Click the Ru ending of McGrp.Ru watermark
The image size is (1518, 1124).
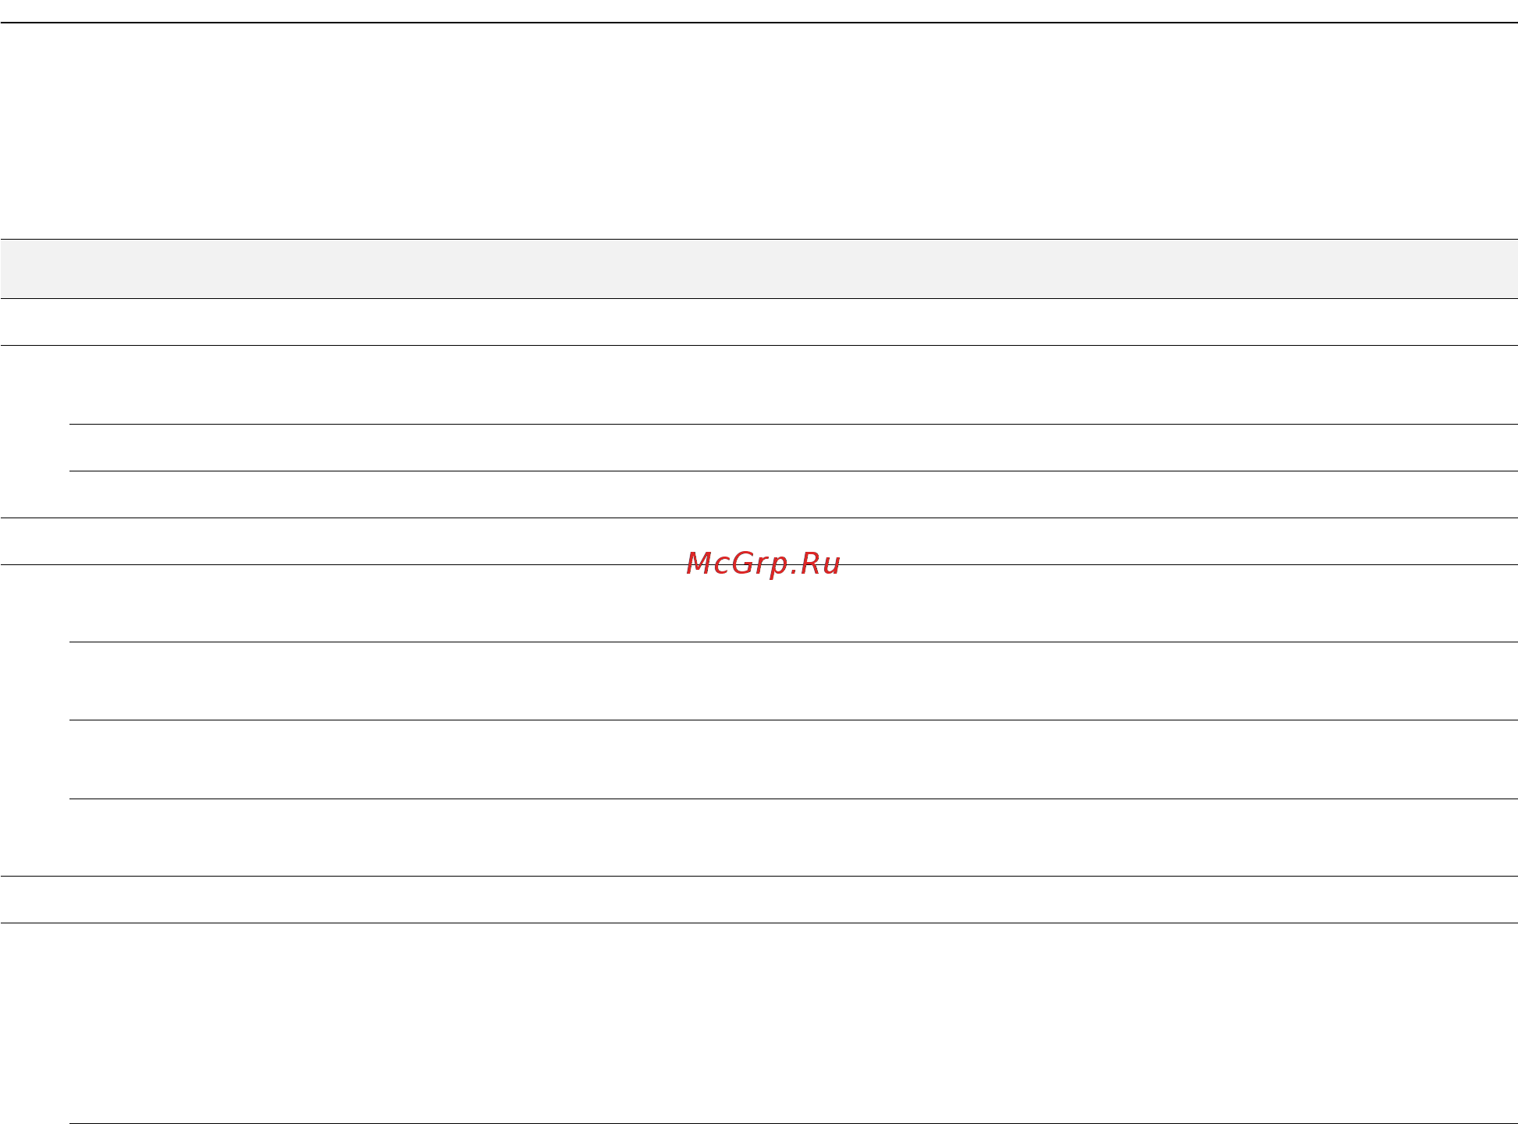tap(821, 563)
